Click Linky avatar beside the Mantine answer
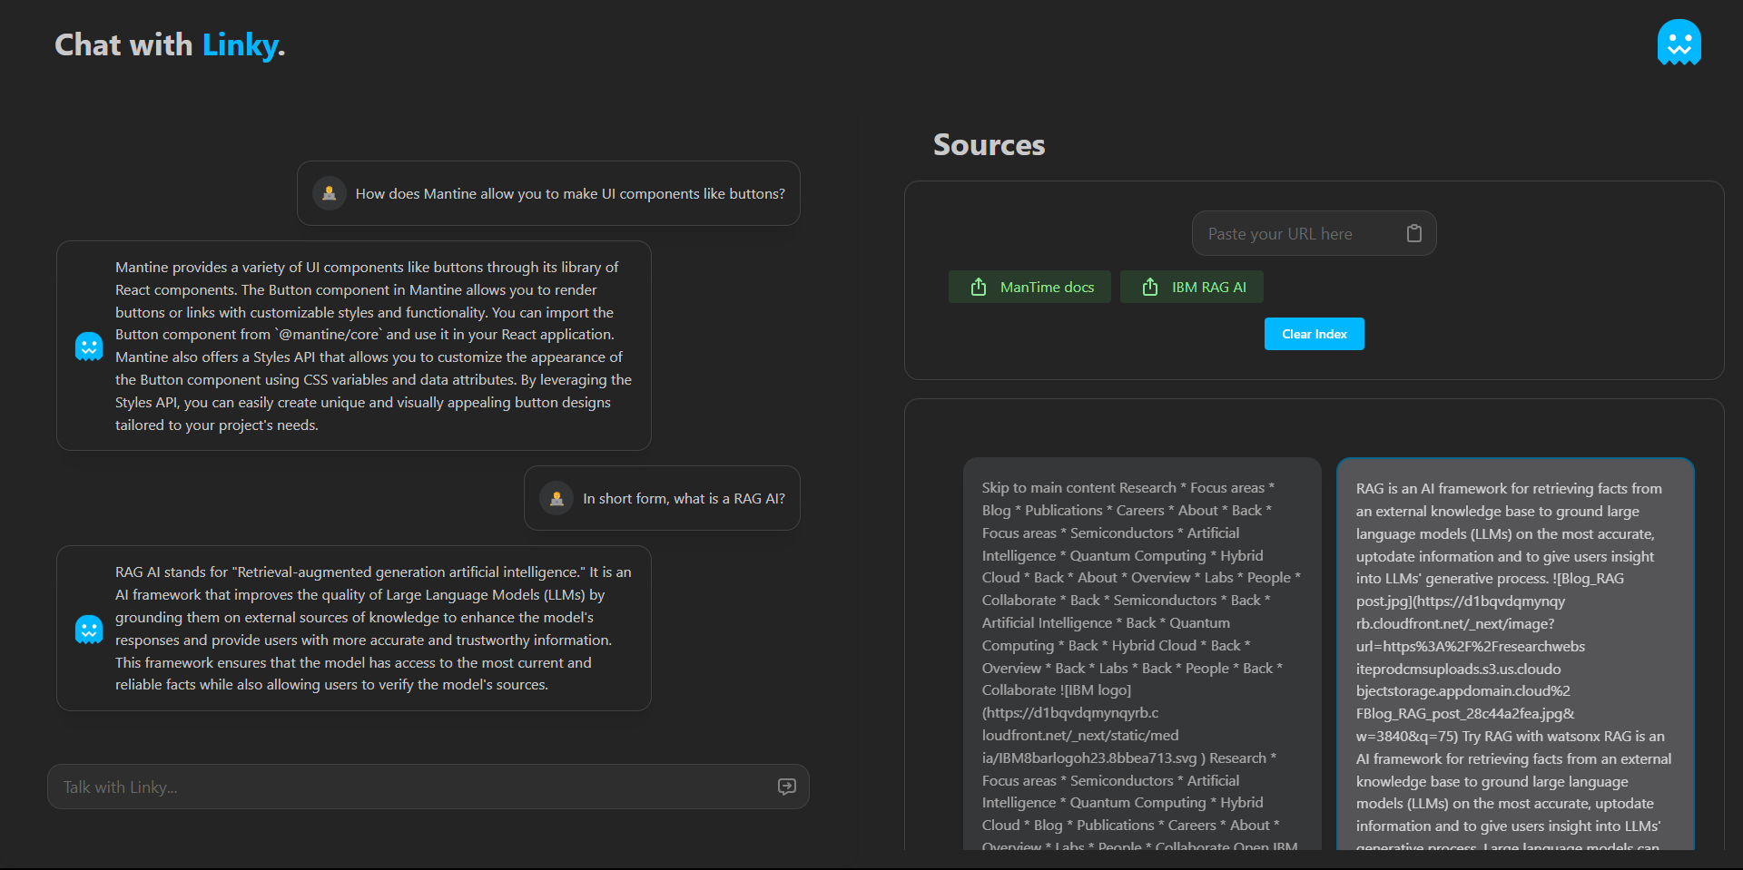The height and width of the screenshot is (870, 1743). [89, 346]
